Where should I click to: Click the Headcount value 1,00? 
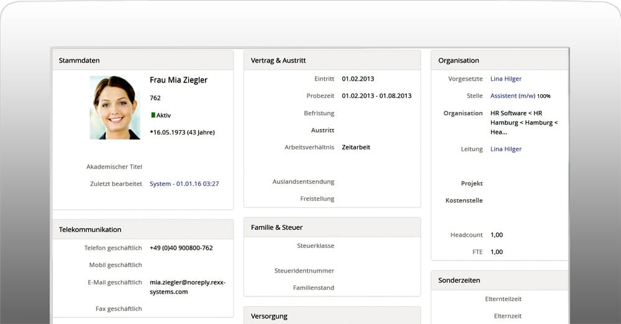(x=497, y=235)
